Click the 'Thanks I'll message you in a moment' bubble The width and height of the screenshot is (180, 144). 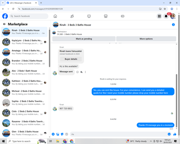click(156, 125)
